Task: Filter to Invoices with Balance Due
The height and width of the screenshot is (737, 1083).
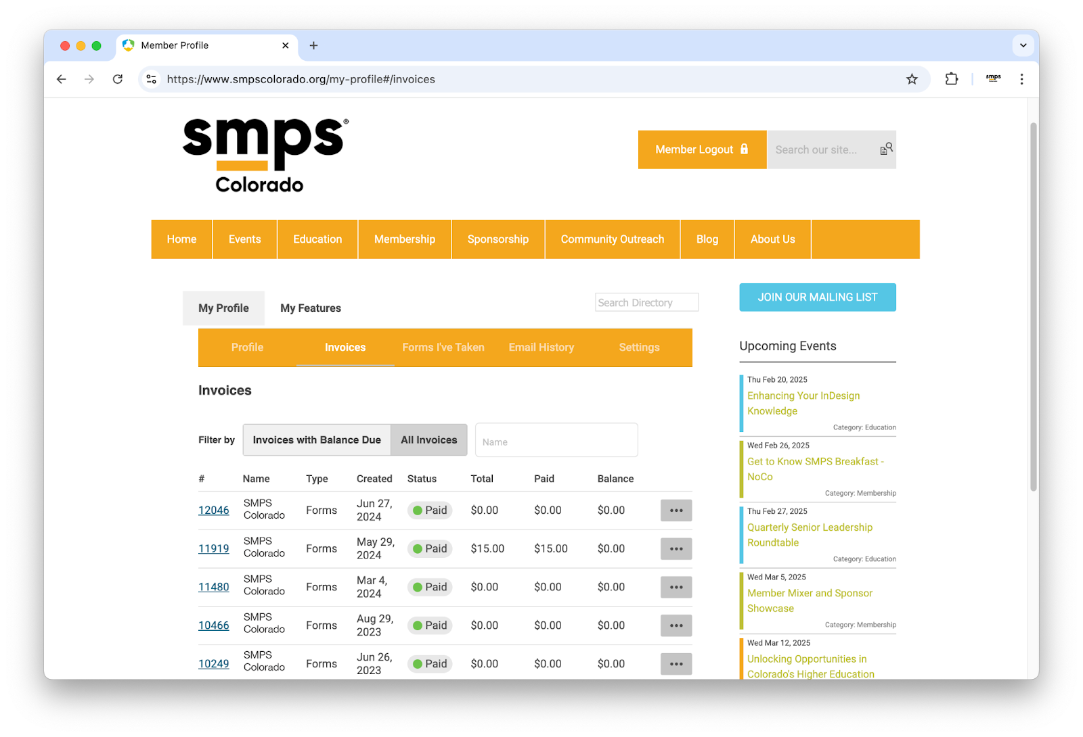Action: click(x=317, y=439)
